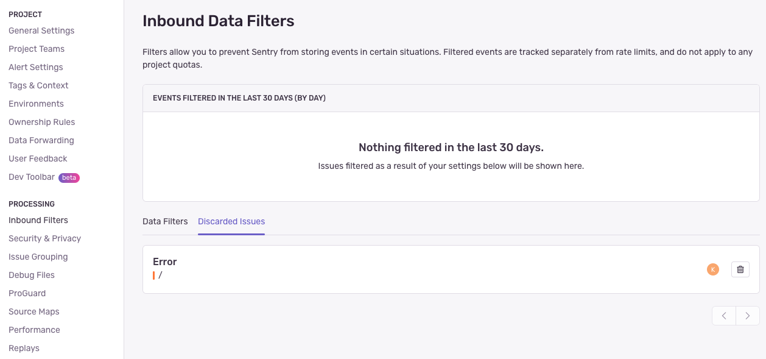
Task: Click the Error issue title
Action: coord(164,261)
